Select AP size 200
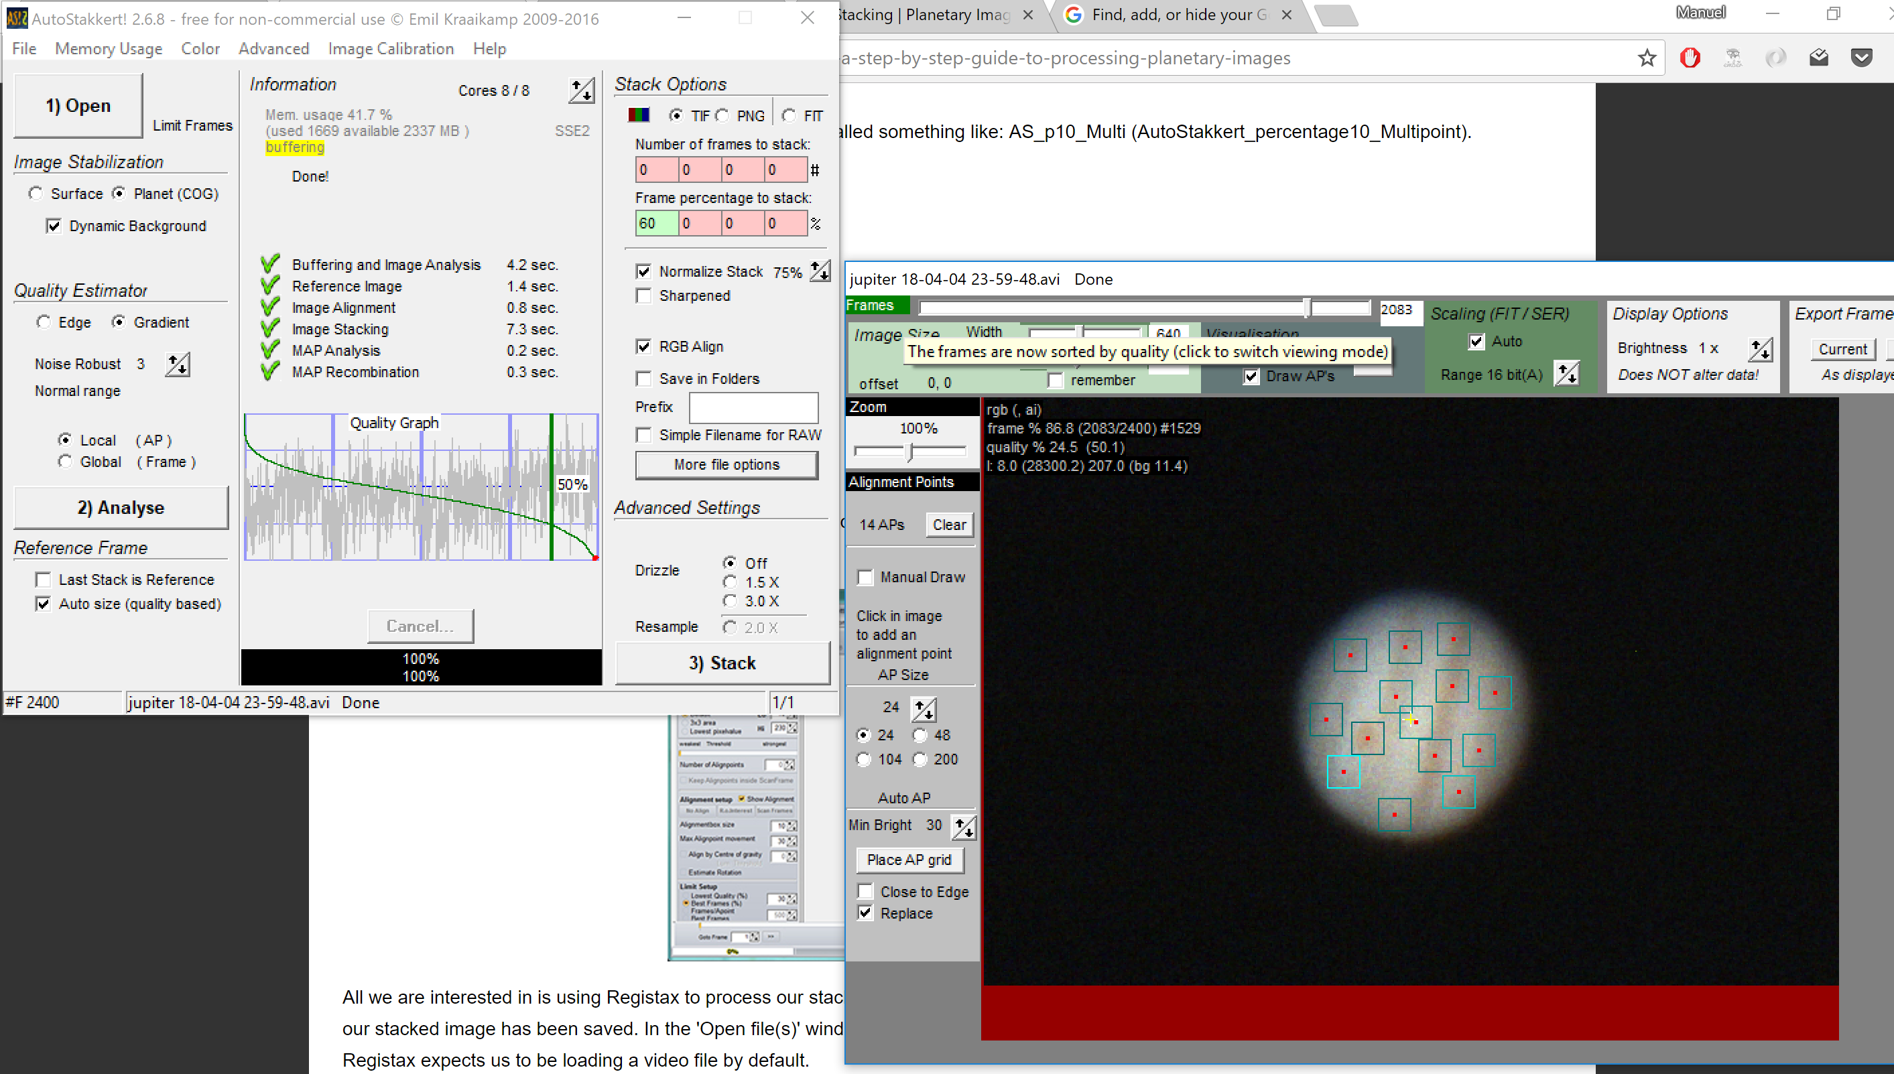This screenshot has height=1074, width=1894. tap(920, 759)
